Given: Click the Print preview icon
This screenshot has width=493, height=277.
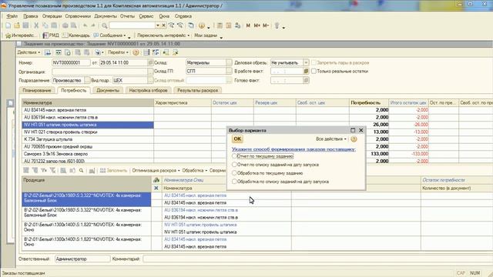Looking at the screenshot, I should (74, 25).
